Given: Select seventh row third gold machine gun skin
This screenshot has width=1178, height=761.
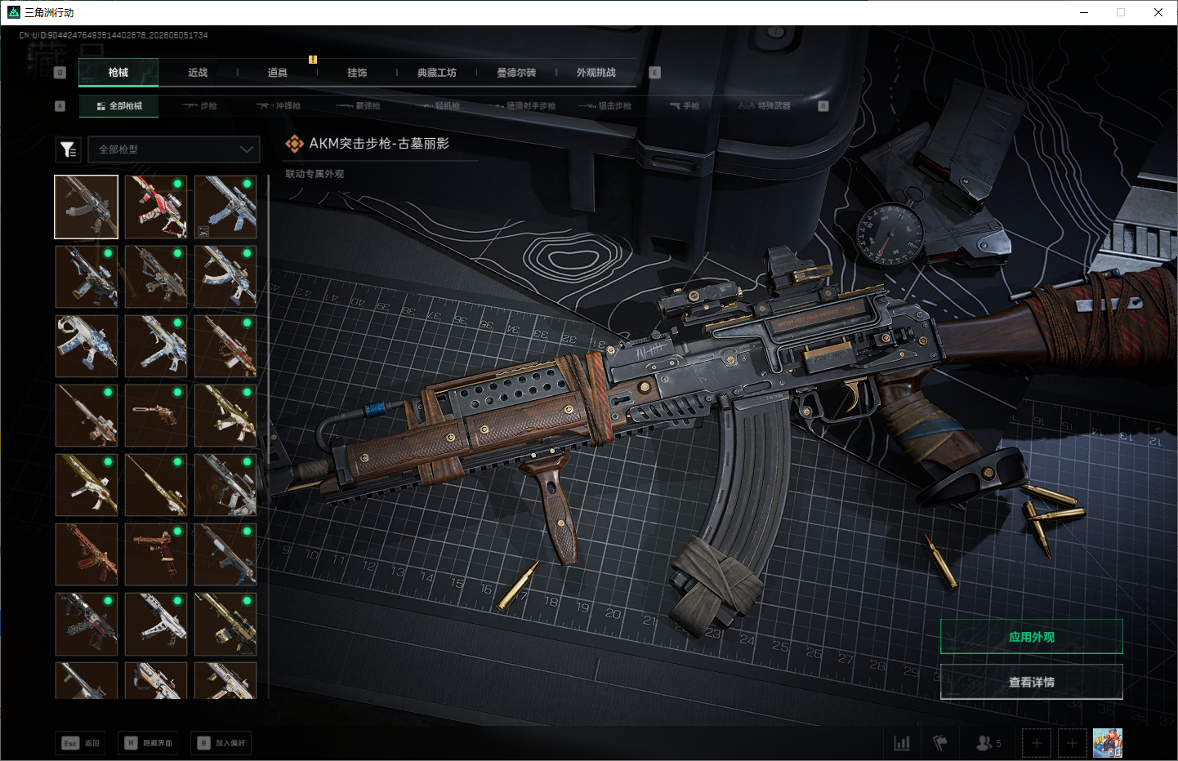Looking at the screenshot, I should click(x=225, y=624).
